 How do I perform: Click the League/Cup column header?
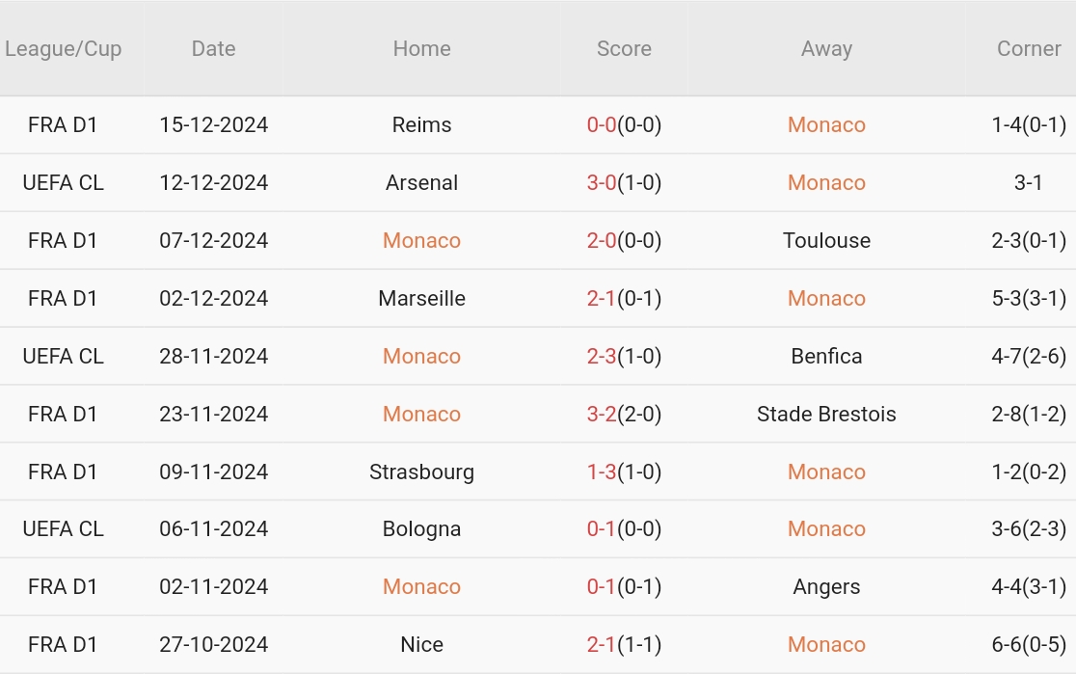64,49
